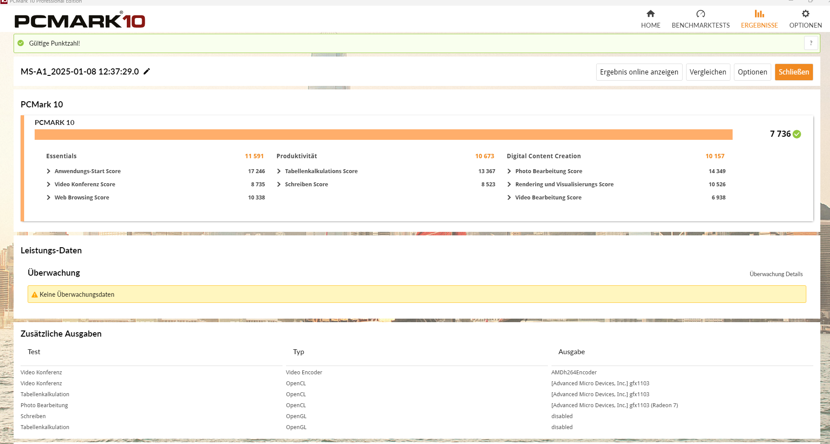Click the Leistungs-Daten heading
The height and width of the screenshot is (444, 830).
(51, 251)
